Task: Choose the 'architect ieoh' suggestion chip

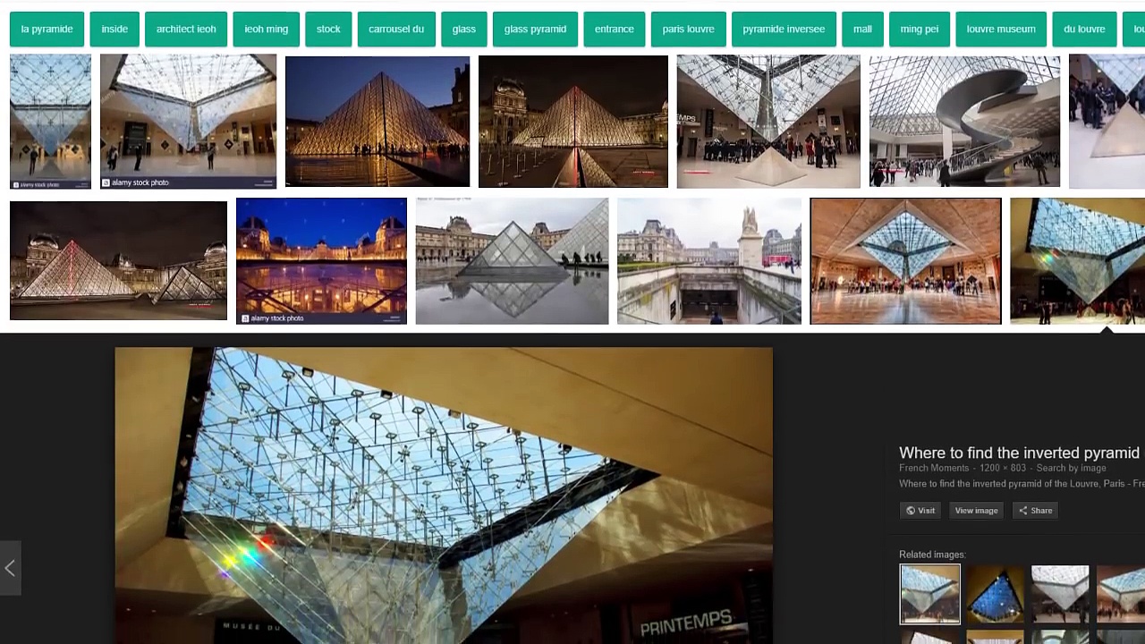Action: (186, 30)
